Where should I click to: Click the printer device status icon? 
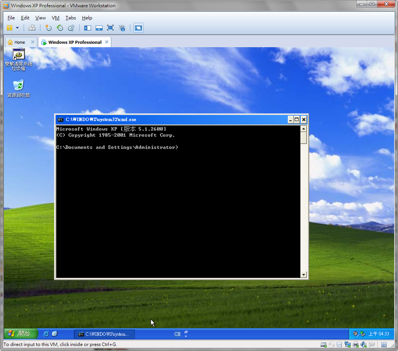(356, 345)
